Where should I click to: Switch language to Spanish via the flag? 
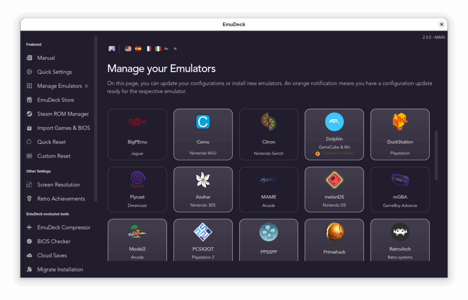tap(138, 48)
